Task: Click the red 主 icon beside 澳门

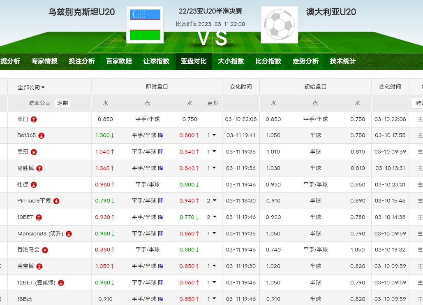Action: (x=34, y=119)
